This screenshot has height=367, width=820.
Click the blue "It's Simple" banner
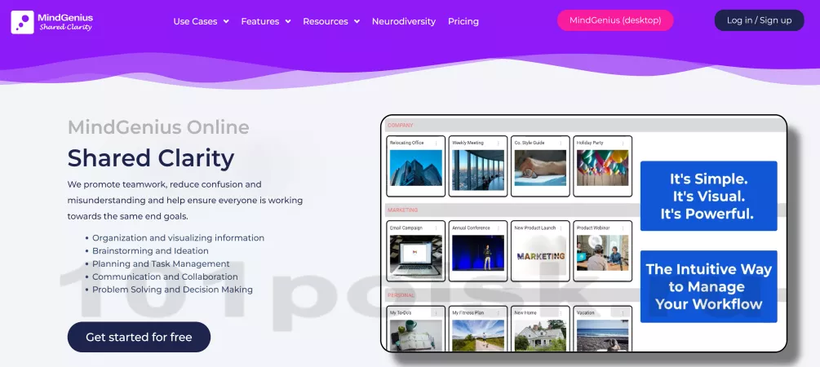708,196
